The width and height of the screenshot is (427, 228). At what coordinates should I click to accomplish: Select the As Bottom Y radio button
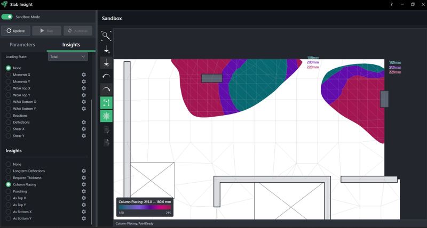click(x=9, y=218)
